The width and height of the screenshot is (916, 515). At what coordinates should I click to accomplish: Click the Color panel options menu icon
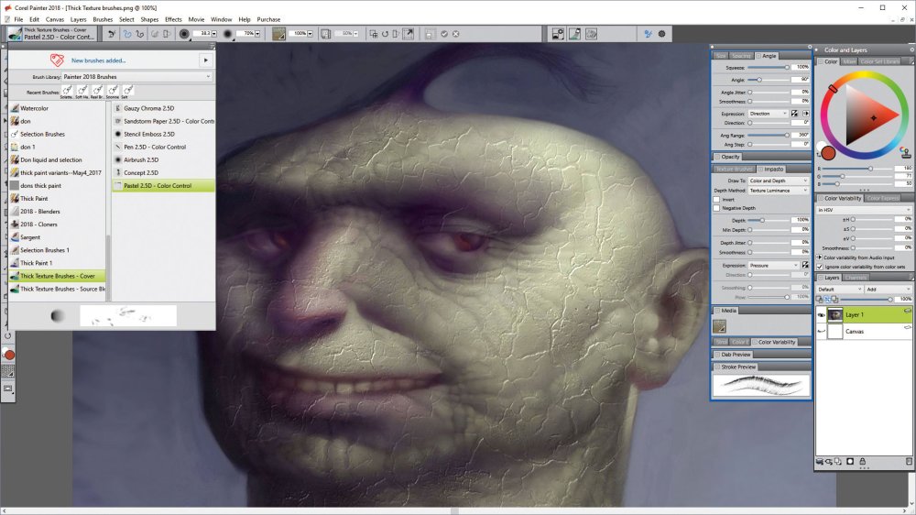911,61
